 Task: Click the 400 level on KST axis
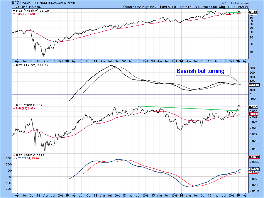pyautogui.click(x=252, y=77)
